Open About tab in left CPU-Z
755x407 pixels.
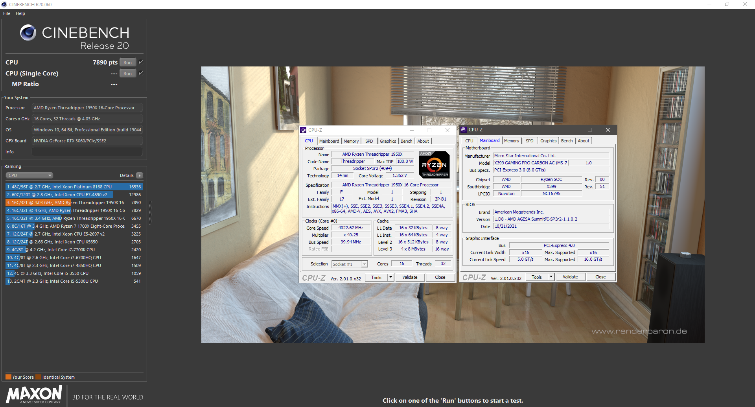point(423,141)
